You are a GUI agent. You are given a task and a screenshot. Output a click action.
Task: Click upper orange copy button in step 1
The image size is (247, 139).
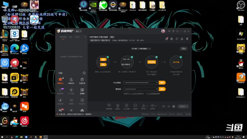103,59
